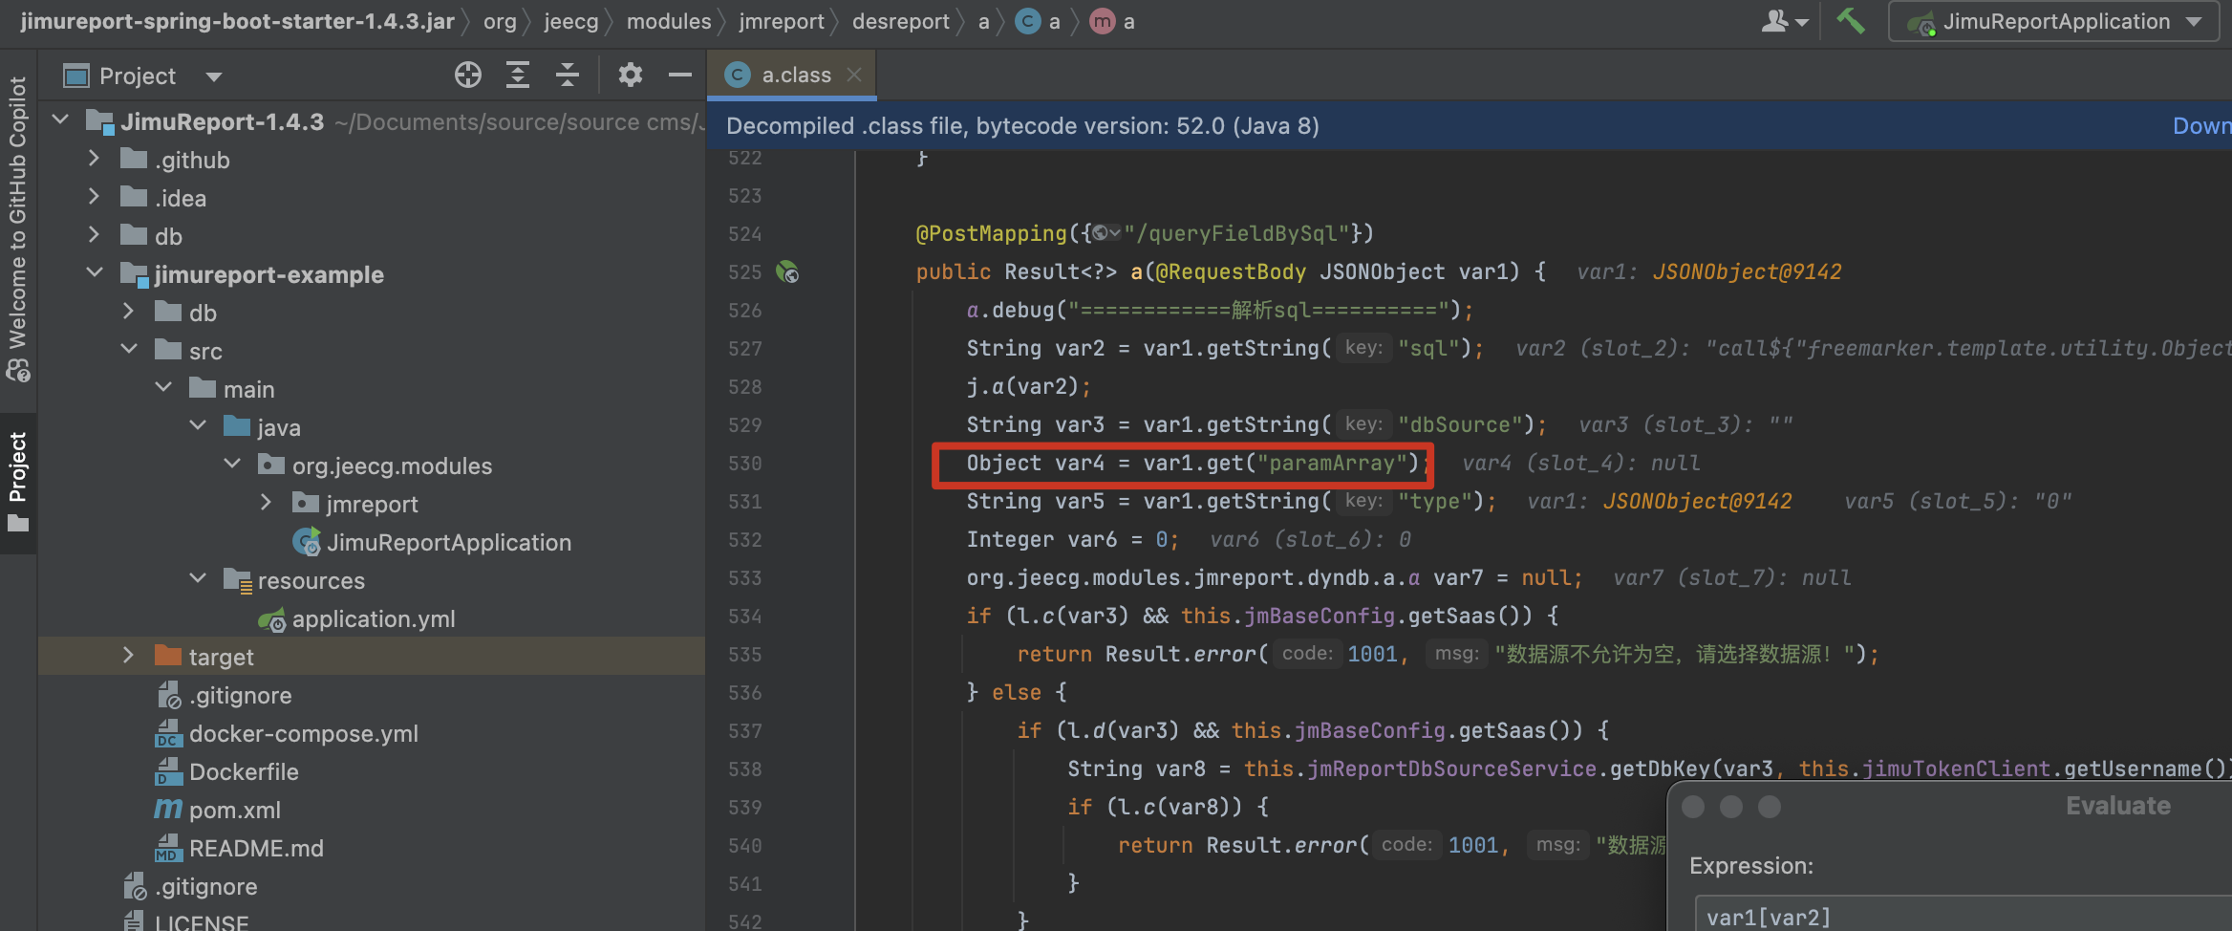Click the Select Opened File target icon
Viewport: 2232px width, 931px height.
coord(468,75)
